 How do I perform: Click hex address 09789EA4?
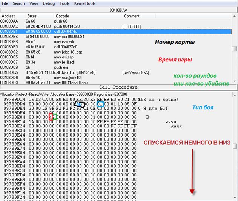[14, 161]
